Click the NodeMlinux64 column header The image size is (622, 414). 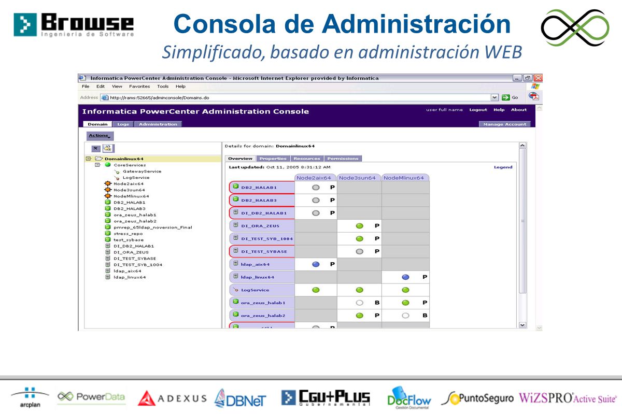point(405,178)
